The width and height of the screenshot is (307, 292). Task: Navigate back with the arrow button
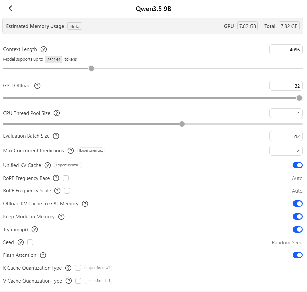tap(10, 8)
